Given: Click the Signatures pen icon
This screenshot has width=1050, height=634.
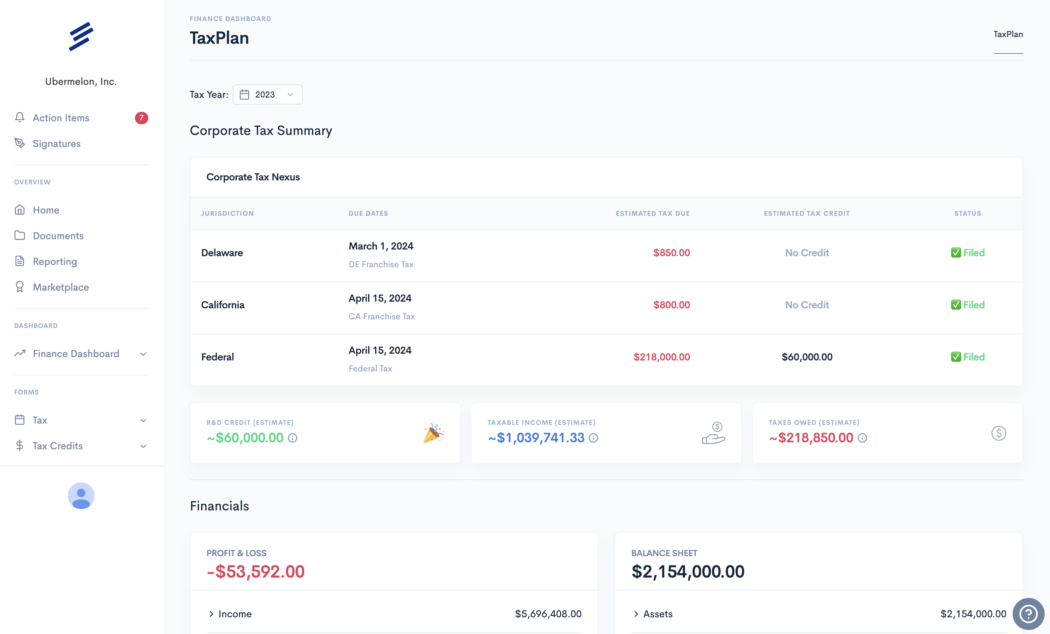Looking at the screenshot, I should coord(20,143).
